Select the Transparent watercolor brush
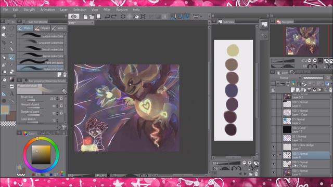This screenshot has width=333, height=187. [x=41, y=42]
